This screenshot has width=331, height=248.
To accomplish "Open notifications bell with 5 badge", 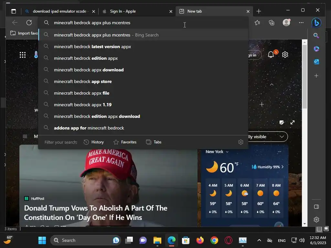I will pyautogui.click(x=271, y=55).
